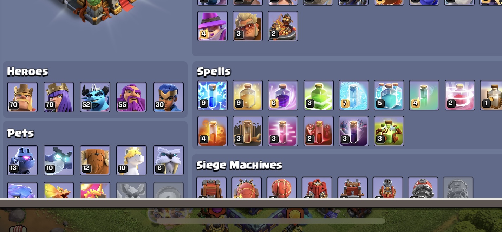Tap the Mighty Yak pet level 12
This screenshot has height=232, width=502.
tap(95, 160)
